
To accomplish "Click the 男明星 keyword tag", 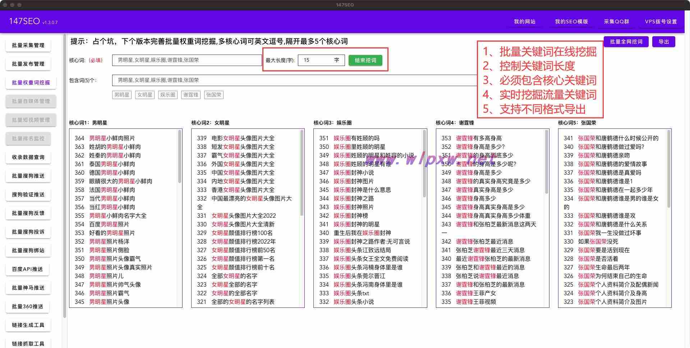I will [x=122, y=95].
